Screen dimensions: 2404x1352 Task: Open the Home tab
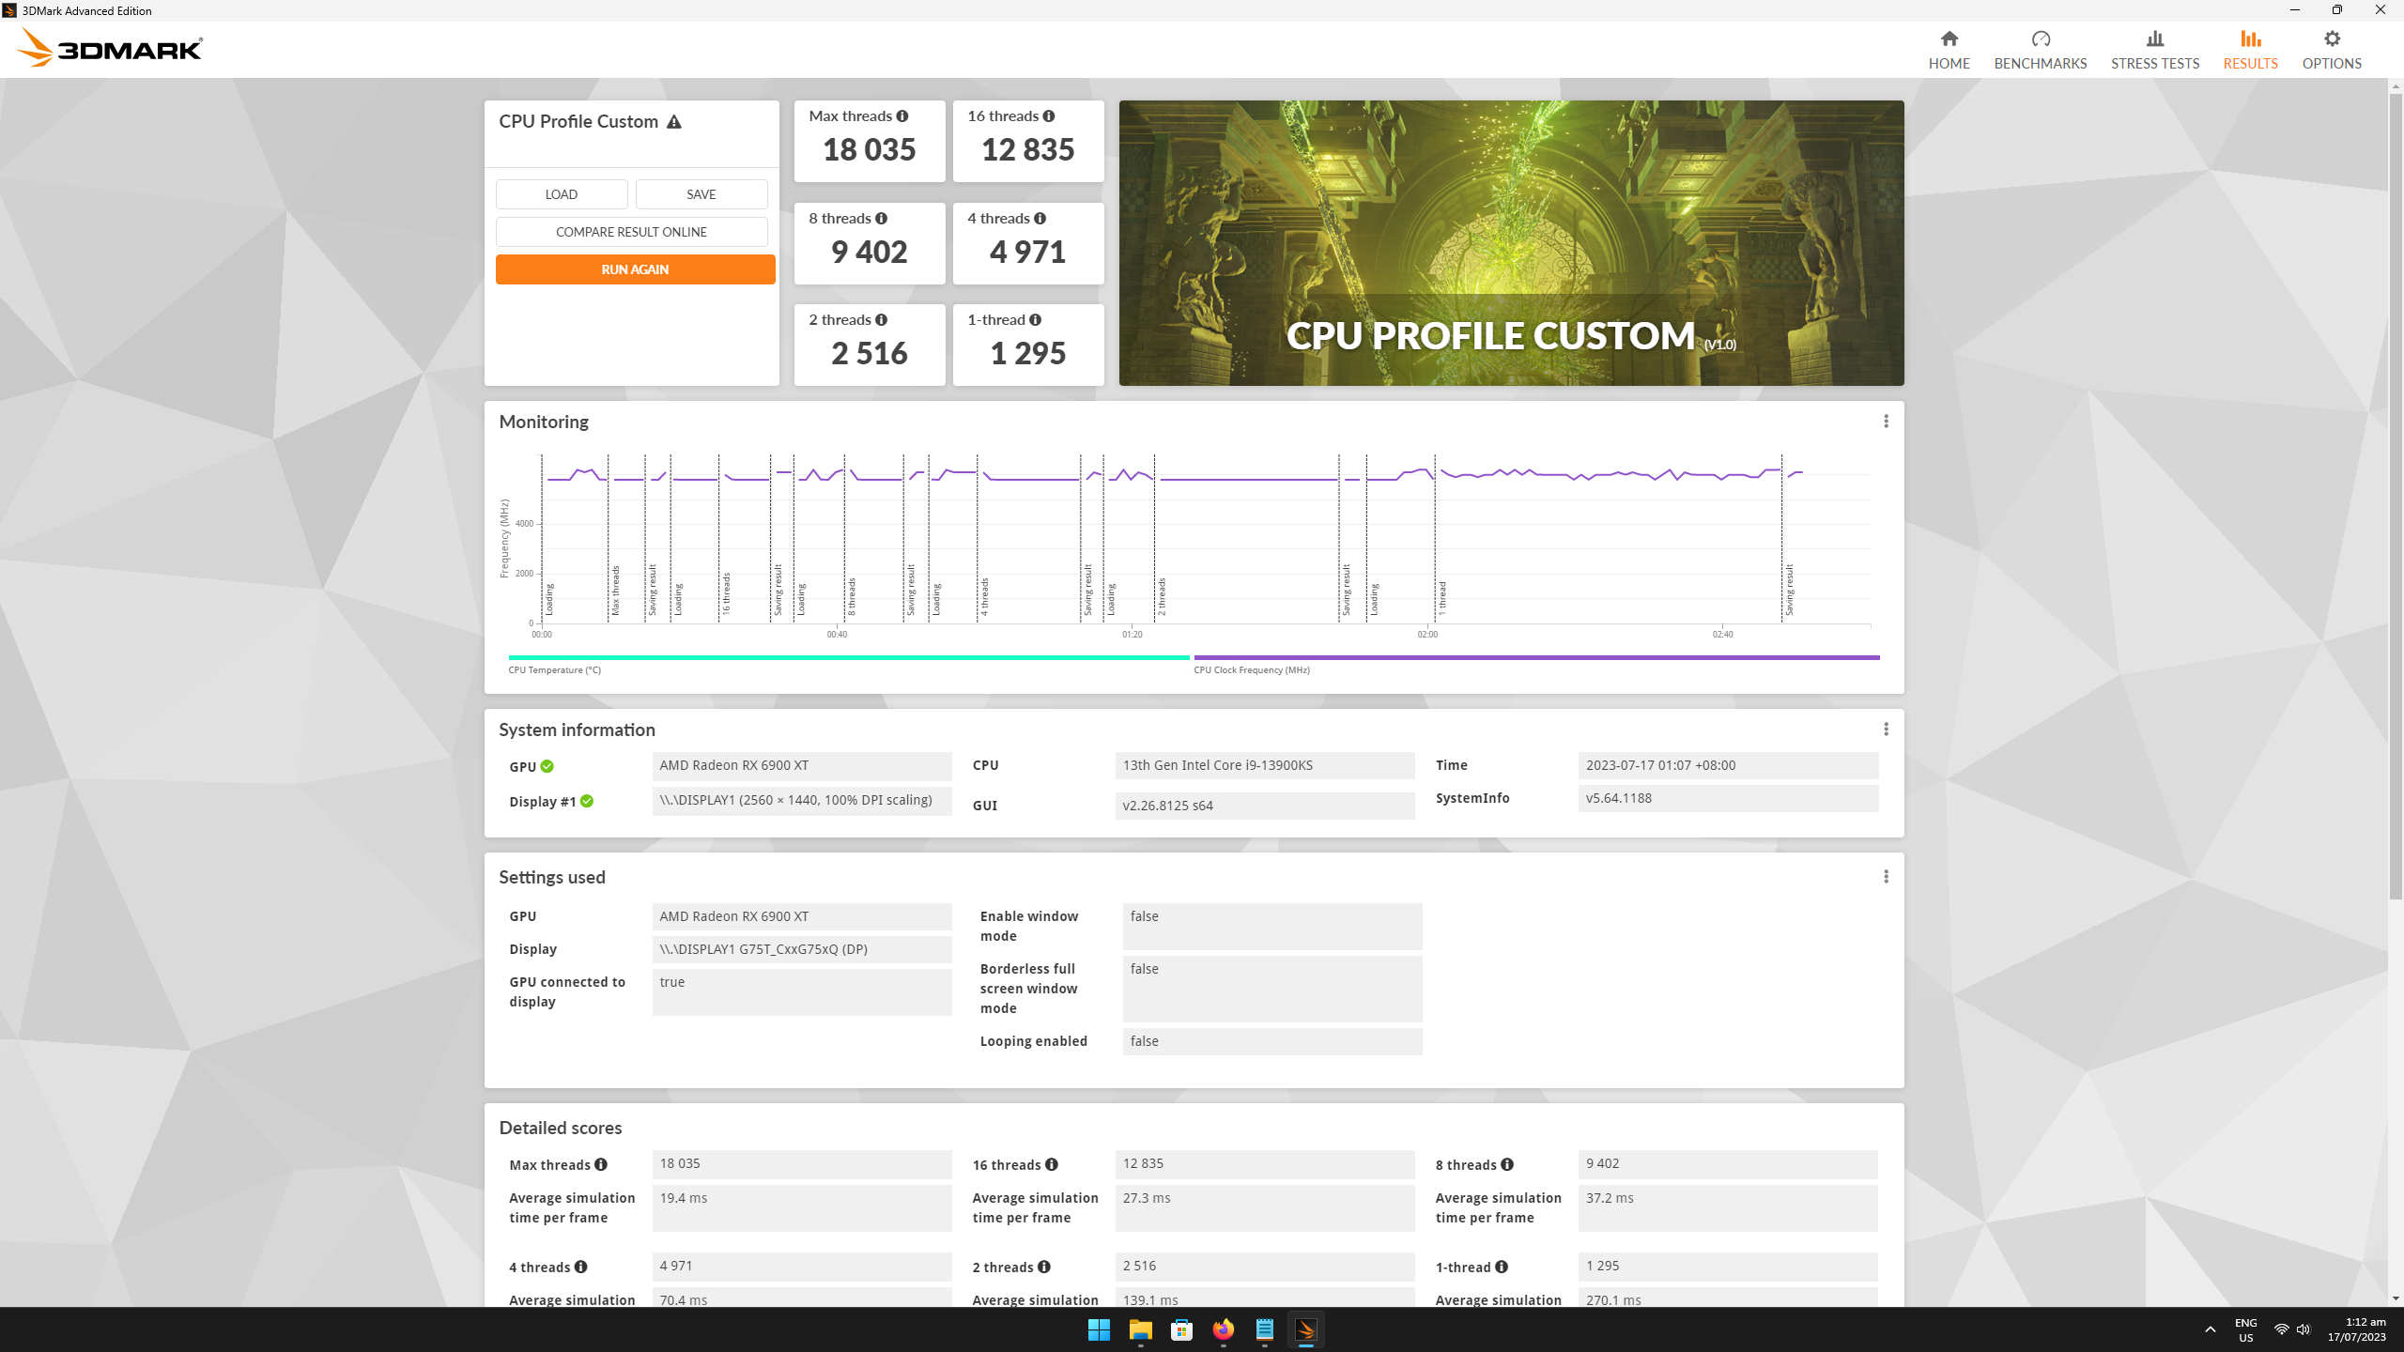click(1949, 50)
